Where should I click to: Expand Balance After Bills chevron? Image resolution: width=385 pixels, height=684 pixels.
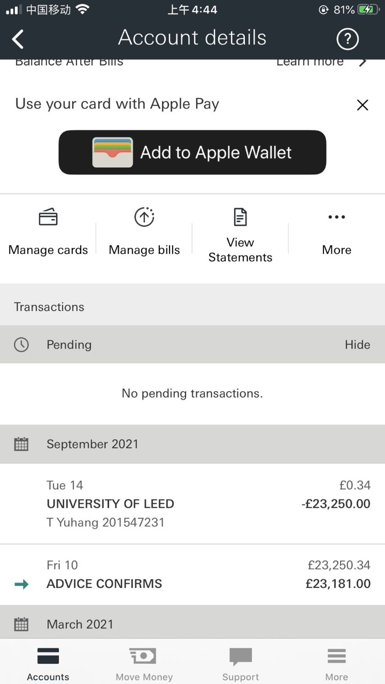click(x=363, y=63)
